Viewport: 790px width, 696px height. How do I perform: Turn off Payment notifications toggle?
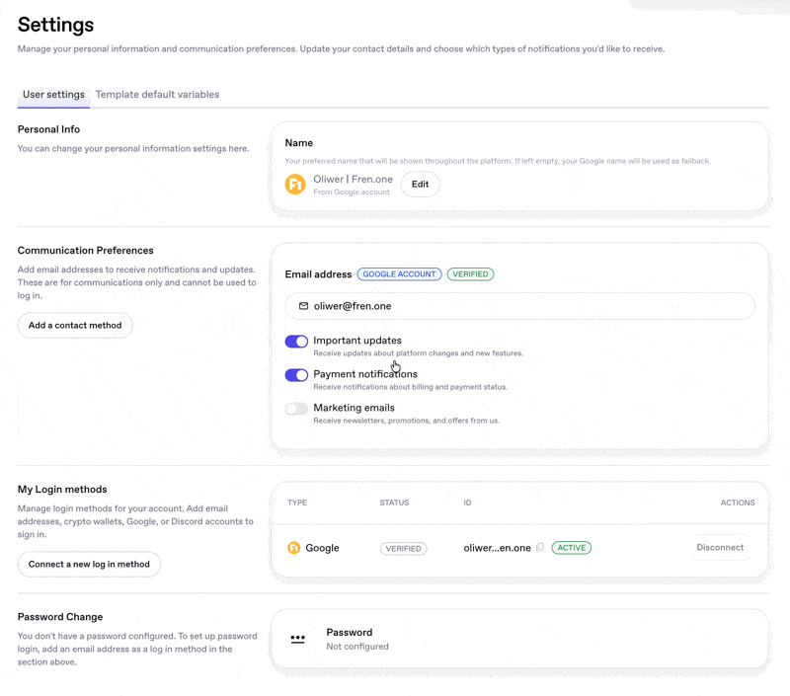(x=296, y=375)
